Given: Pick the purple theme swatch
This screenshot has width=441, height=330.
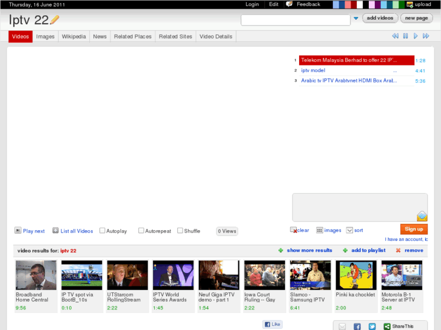Looking at the screenshot, I should [x=378, y=4].
